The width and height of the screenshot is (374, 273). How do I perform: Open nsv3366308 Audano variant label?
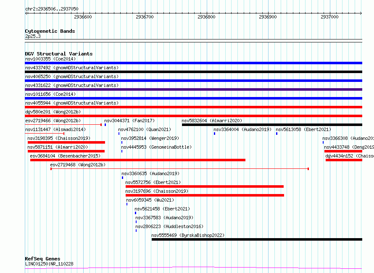coord(348,138)
